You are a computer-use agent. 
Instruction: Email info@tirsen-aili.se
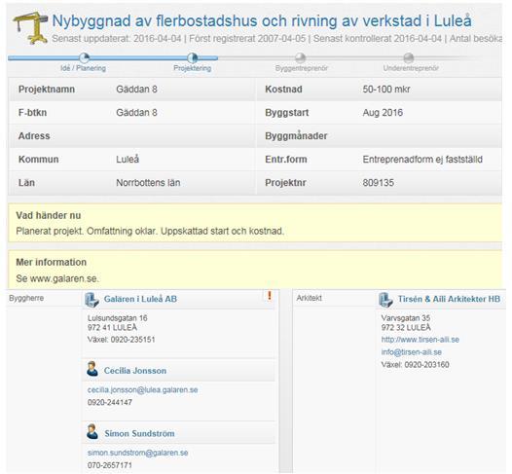coord(412,352)
